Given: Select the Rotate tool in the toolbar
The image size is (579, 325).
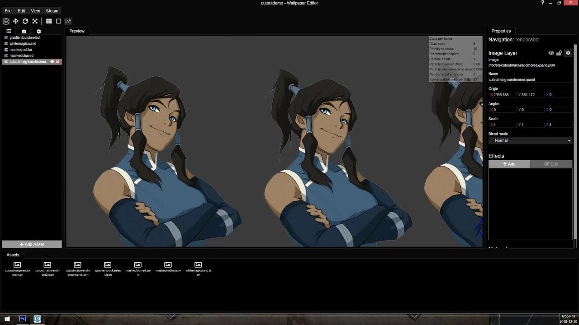Looking at the screenshot, I should (25, 21).
